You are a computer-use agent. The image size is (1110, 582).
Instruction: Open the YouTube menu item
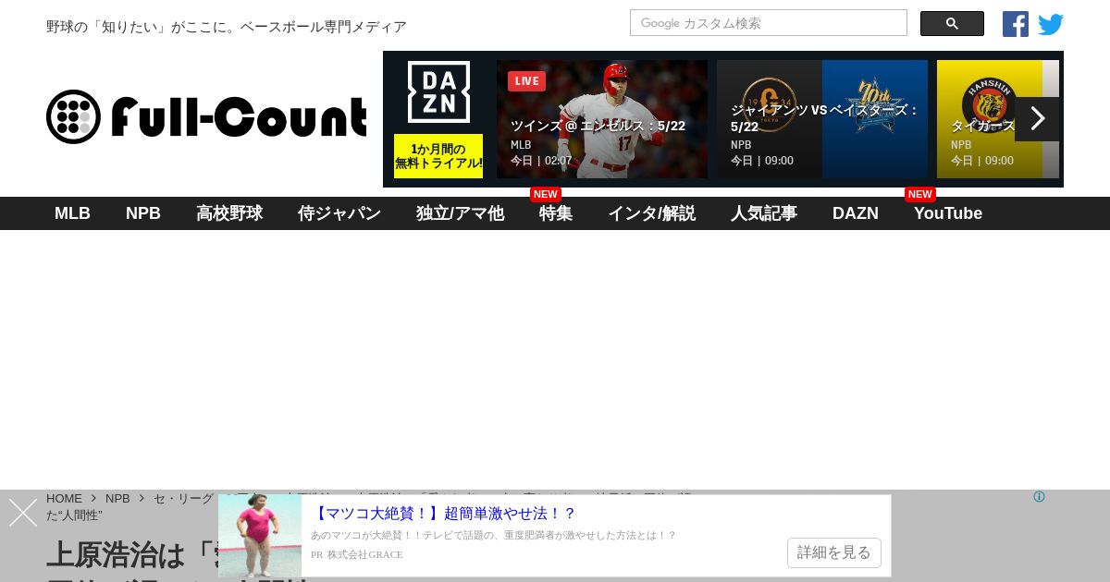point(948,213)
